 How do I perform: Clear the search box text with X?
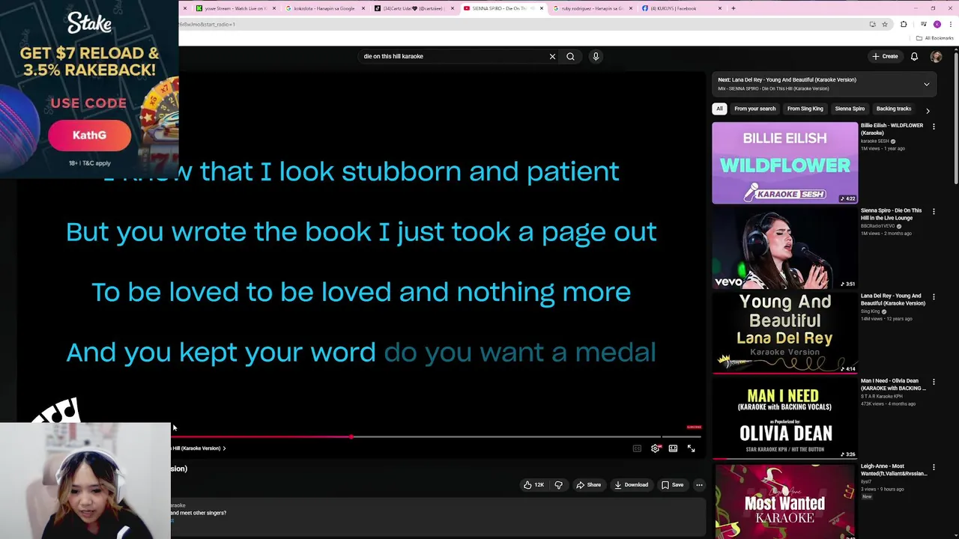pyautogui.click(x=552, y=56)
